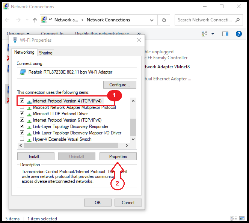The height and width of the screenshot is (223, 249).
Task: Switch to the Sharing tab
Action: (x=46, y=53)
